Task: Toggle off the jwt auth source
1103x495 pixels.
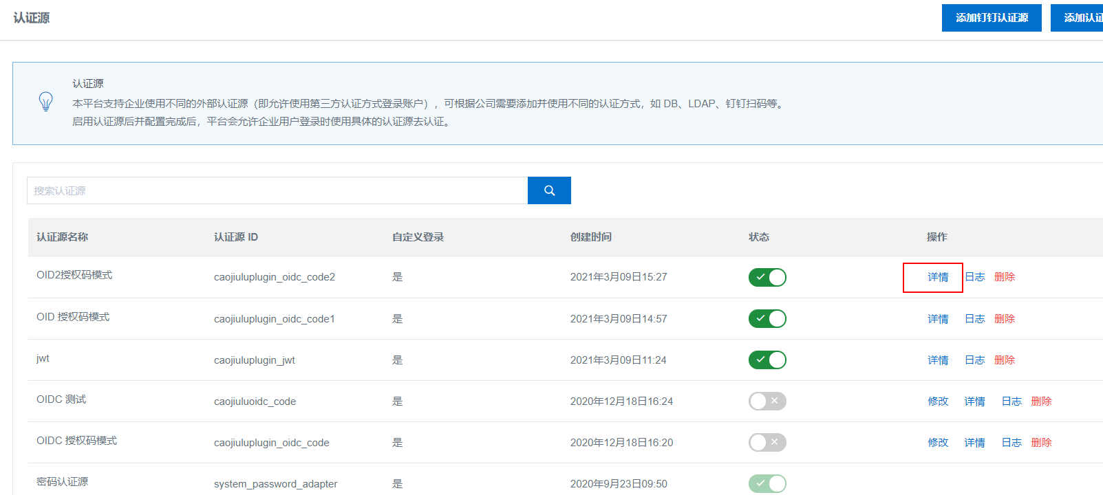Action: tap(767, 360)
